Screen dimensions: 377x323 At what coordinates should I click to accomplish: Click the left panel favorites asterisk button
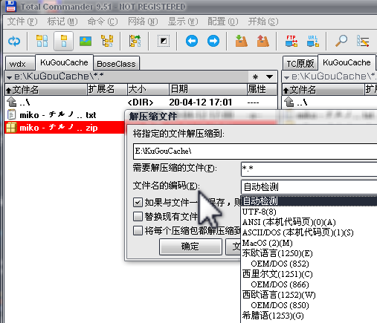pyautogui.click(x=255, y=76)
